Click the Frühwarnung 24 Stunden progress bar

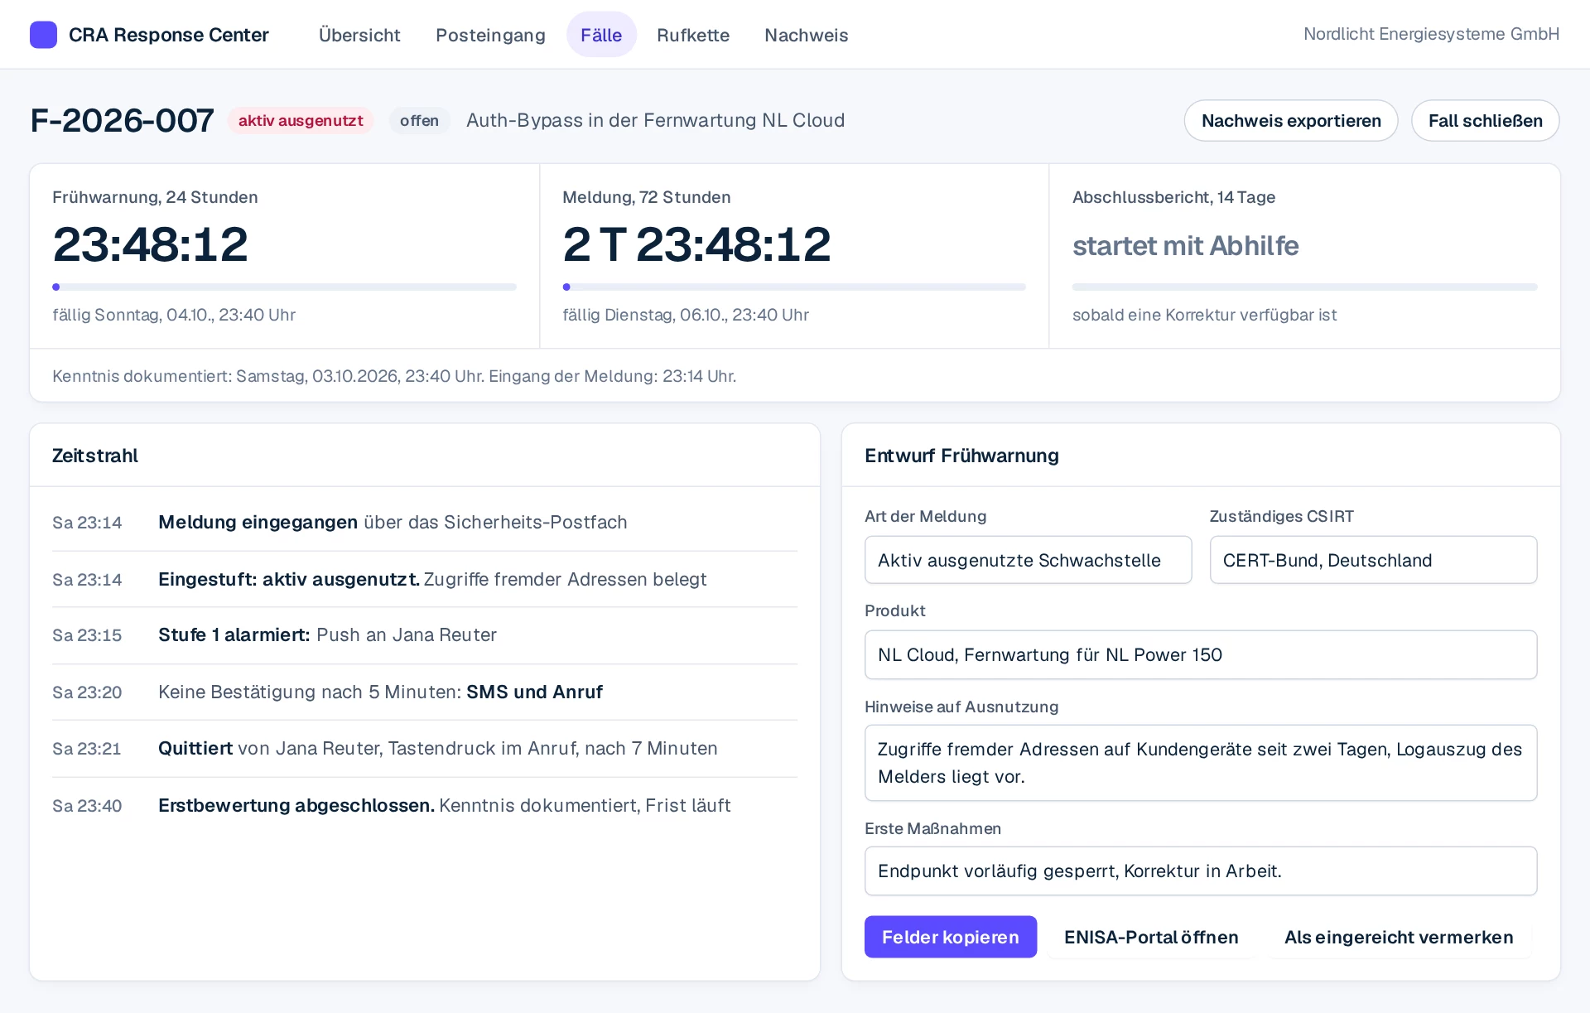click(x=284, y=287)
